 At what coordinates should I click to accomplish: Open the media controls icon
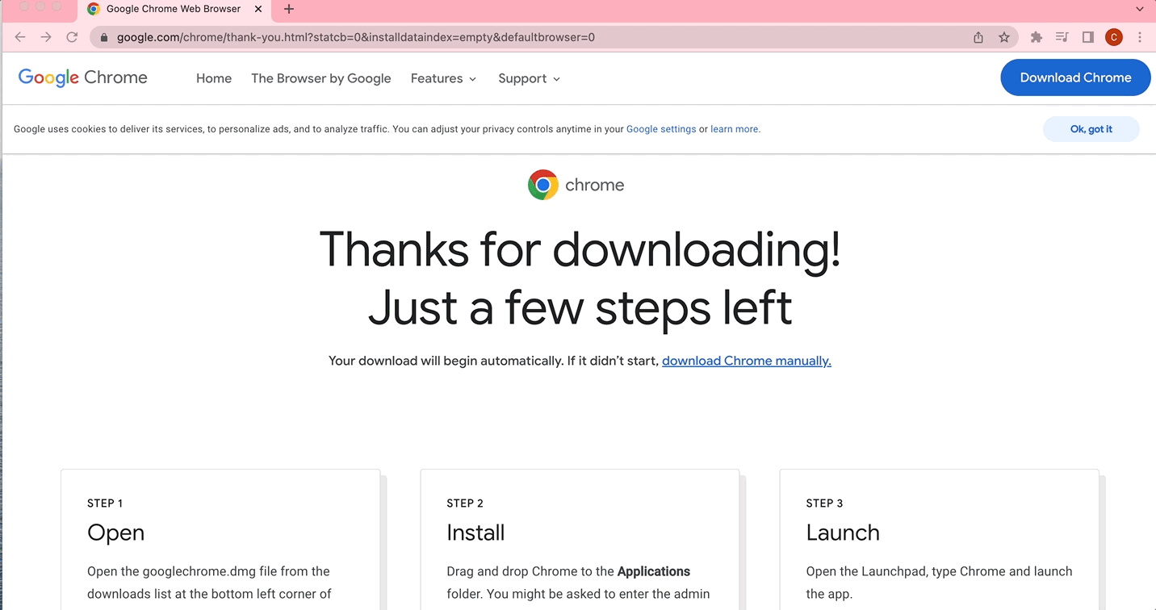(1062, 37)
